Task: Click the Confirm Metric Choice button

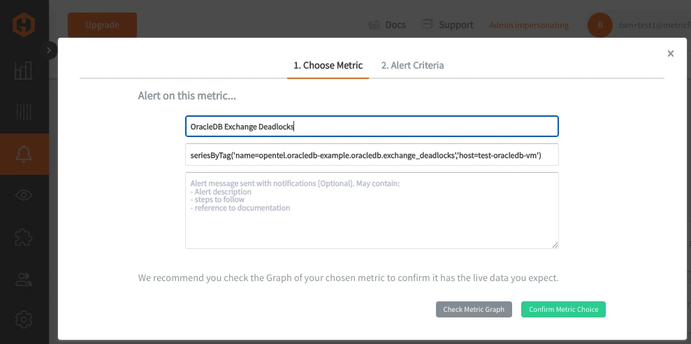Action: tap(563, 309)
